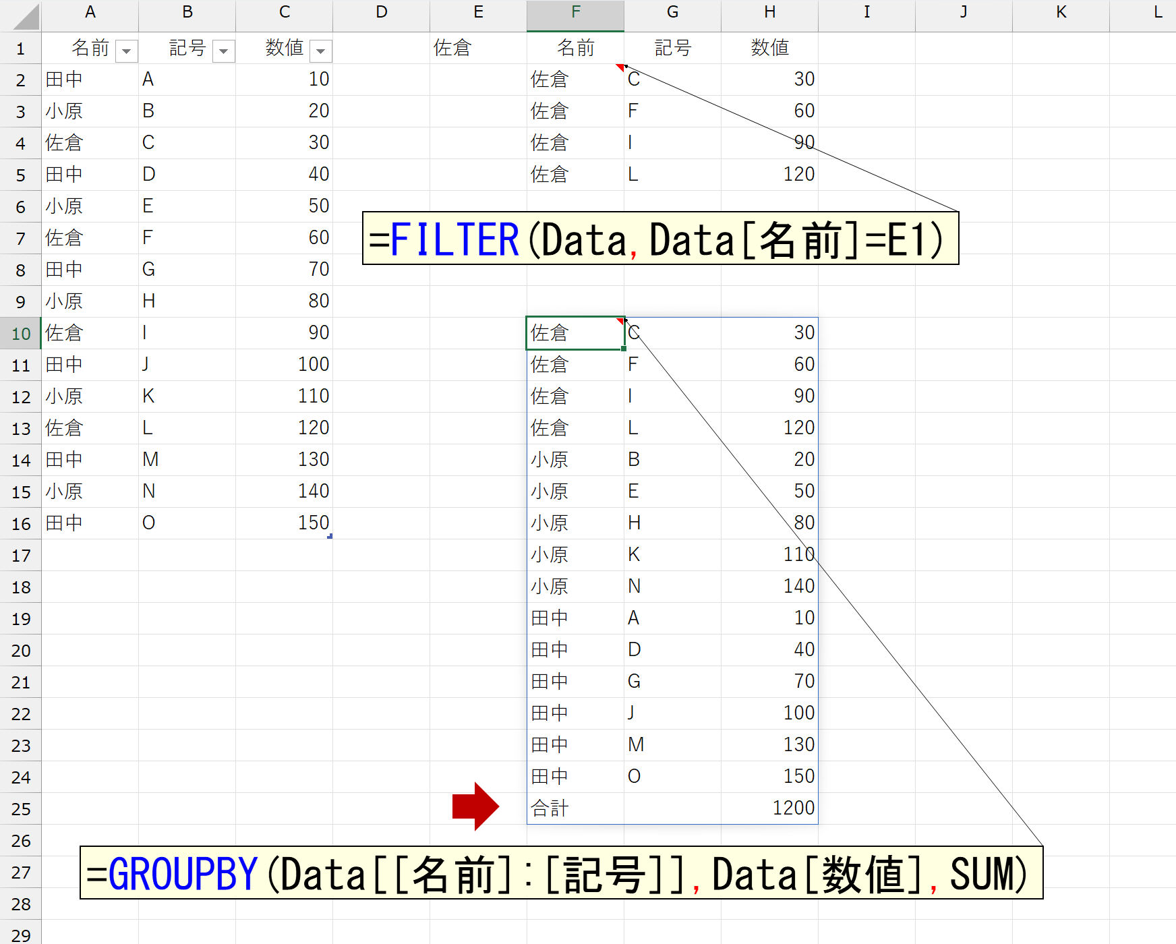The image size is (1176, 944).
Task: Open the 名前 filter dropdown in column A
Action: [x=126, y=51]
